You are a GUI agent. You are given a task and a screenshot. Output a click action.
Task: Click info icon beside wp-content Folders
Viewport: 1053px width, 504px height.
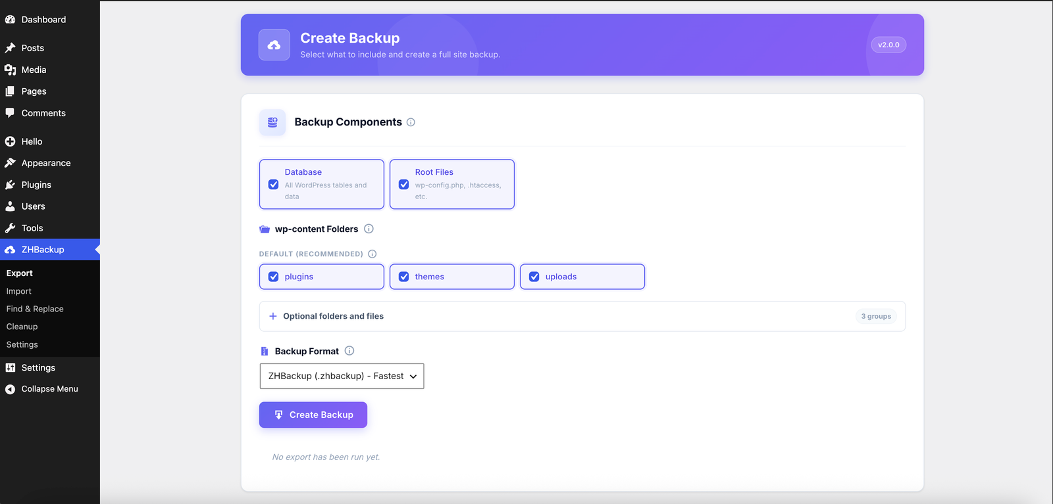tap(369, 229)
